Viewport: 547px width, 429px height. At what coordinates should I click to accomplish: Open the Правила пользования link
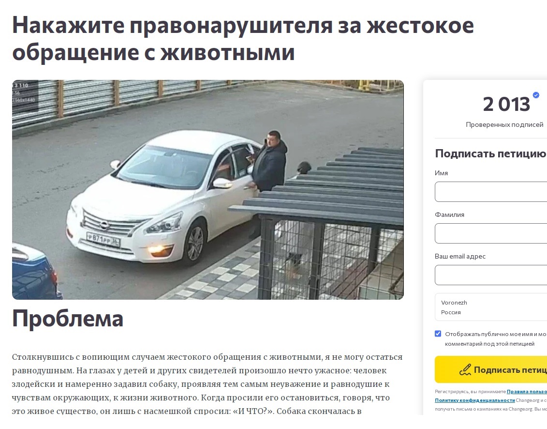click(x=527, y=392)
